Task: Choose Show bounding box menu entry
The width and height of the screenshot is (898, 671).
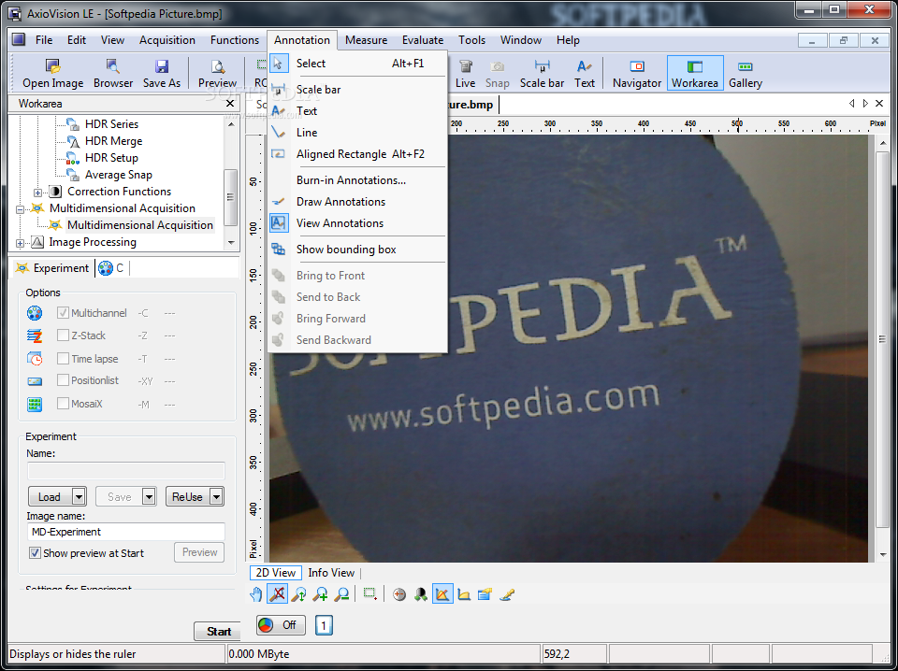Action: [358, 250]
